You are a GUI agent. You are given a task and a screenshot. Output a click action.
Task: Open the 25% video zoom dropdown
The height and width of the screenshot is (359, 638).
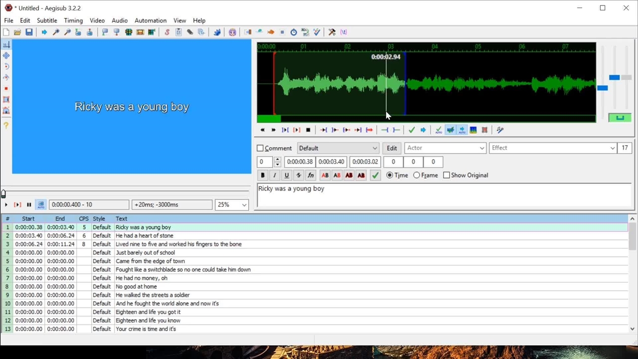pyautogui.click(x=244, y=205)
